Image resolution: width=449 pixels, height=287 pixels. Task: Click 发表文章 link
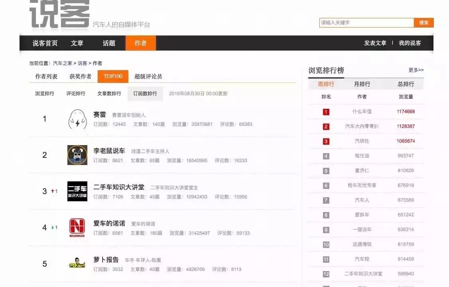click(375, 43)
